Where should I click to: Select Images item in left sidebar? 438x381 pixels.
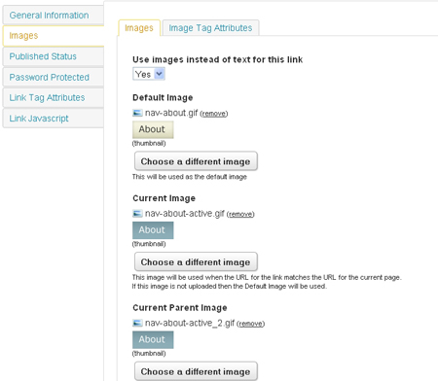coord(54,36)
